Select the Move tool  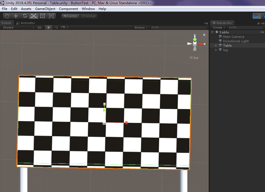click(16, 16)
